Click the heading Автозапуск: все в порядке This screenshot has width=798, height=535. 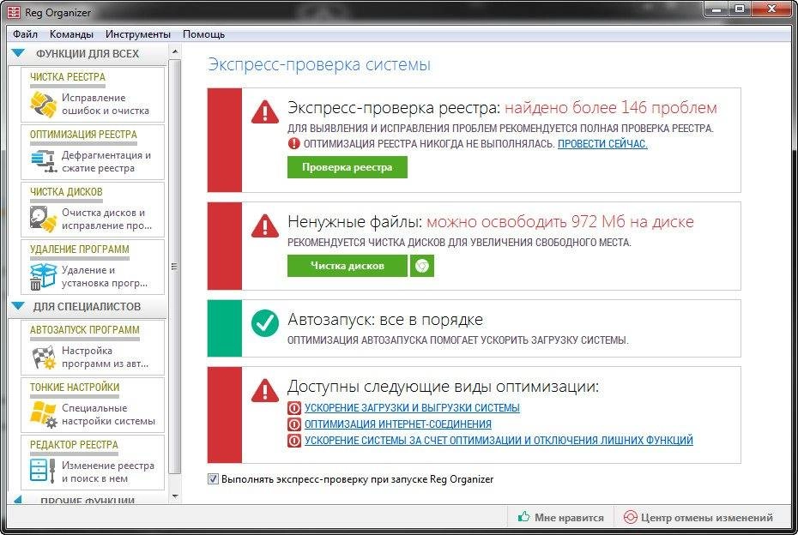(x=385, y=320)
